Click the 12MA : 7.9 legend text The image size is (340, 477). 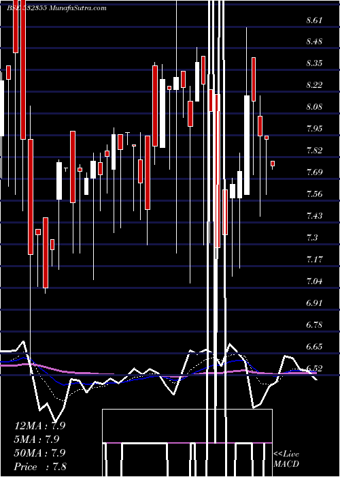coord(39,426)
